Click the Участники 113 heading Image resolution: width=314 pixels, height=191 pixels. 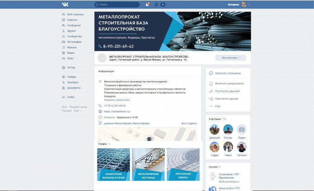(217, 119)
